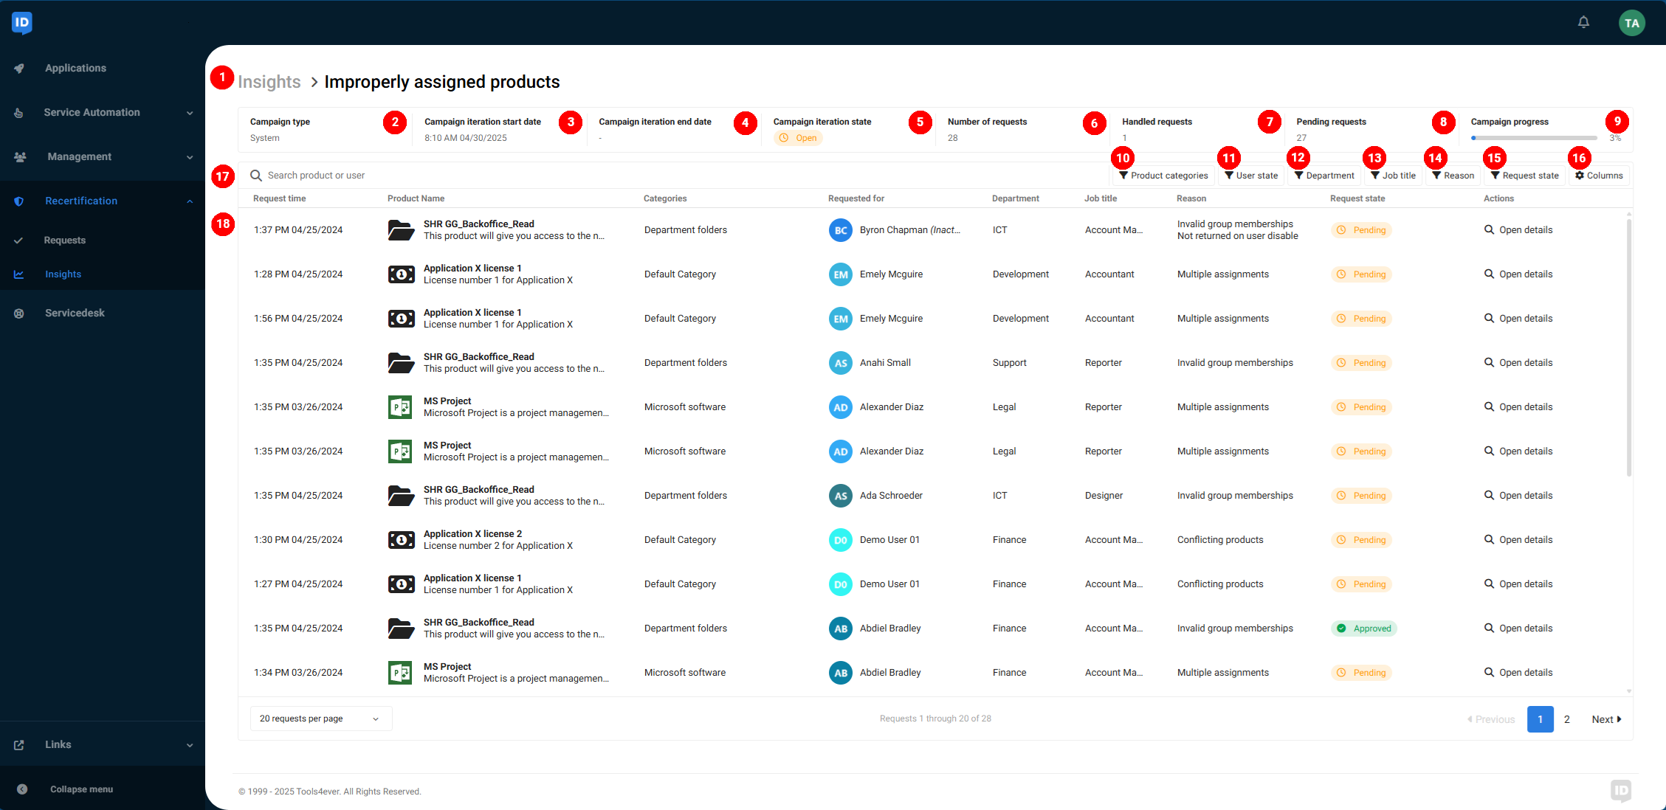Screen dimensions: 1666x810
Task: Collapse the Recertification menu chevron
Action: 190,201
